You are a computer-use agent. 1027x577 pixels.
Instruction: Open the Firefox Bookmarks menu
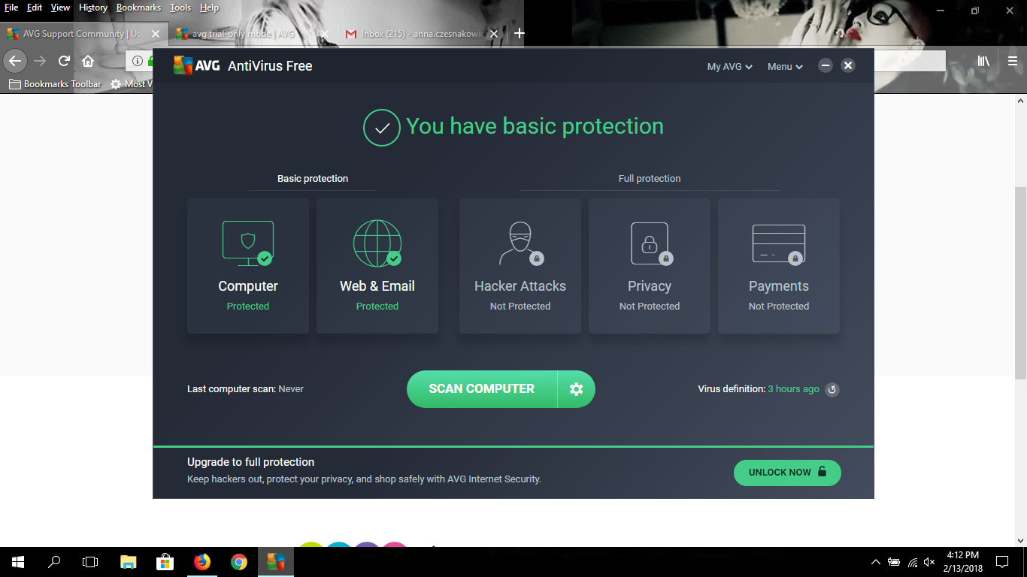pyautogui.click(x=138, y=8)
